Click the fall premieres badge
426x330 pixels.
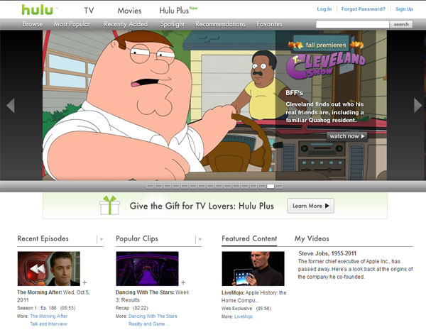[326, 45]
